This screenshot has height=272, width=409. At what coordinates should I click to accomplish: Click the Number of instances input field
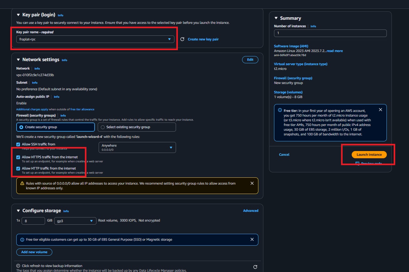tap(330, 33)
